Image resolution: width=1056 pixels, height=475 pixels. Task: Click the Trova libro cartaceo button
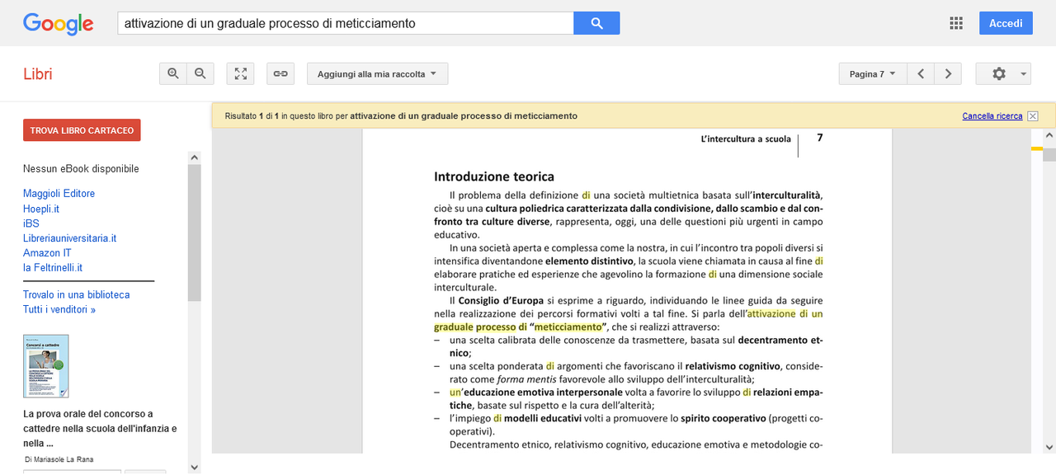coord(82,130)
